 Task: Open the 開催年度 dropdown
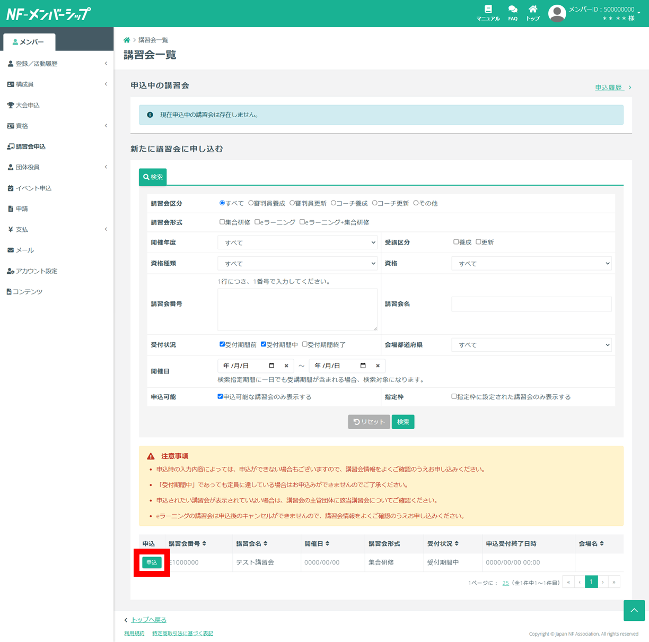click(297, 242)
